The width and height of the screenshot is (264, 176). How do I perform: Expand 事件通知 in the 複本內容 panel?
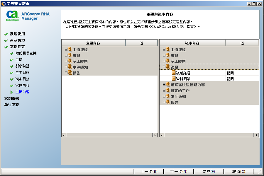click(164, 96)
